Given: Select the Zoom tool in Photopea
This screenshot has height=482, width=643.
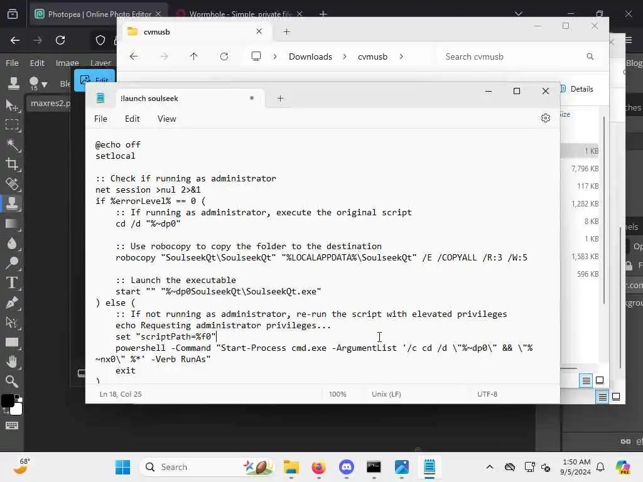Looking at the screenshot, I should click(13, 382).
